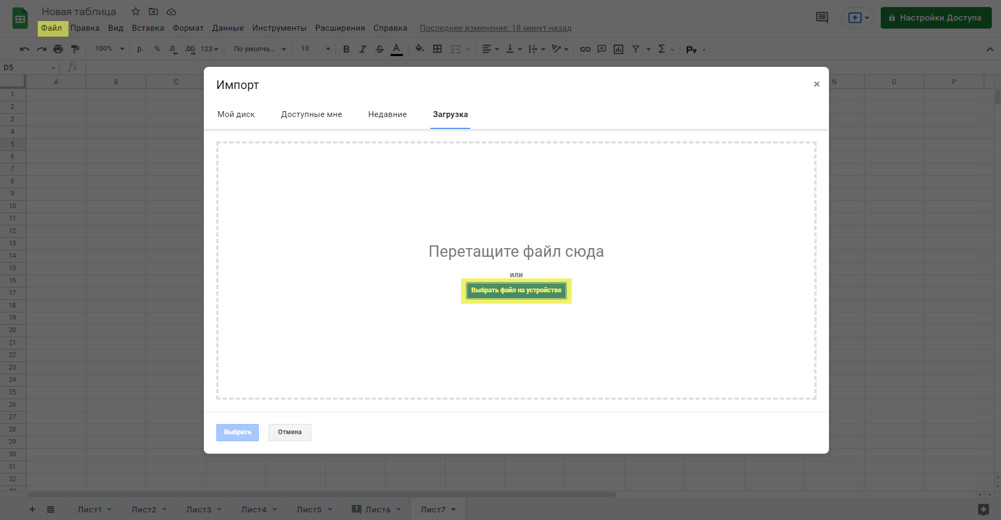
Task: Click the Ру input tools icon
Action: point(691,50)
